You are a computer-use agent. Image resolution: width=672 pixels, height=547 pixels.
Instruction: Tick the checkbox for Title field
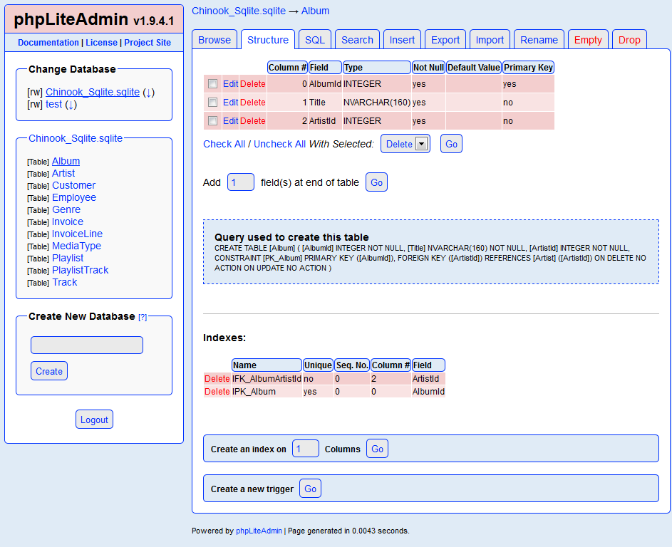click(x=212, y=103)
